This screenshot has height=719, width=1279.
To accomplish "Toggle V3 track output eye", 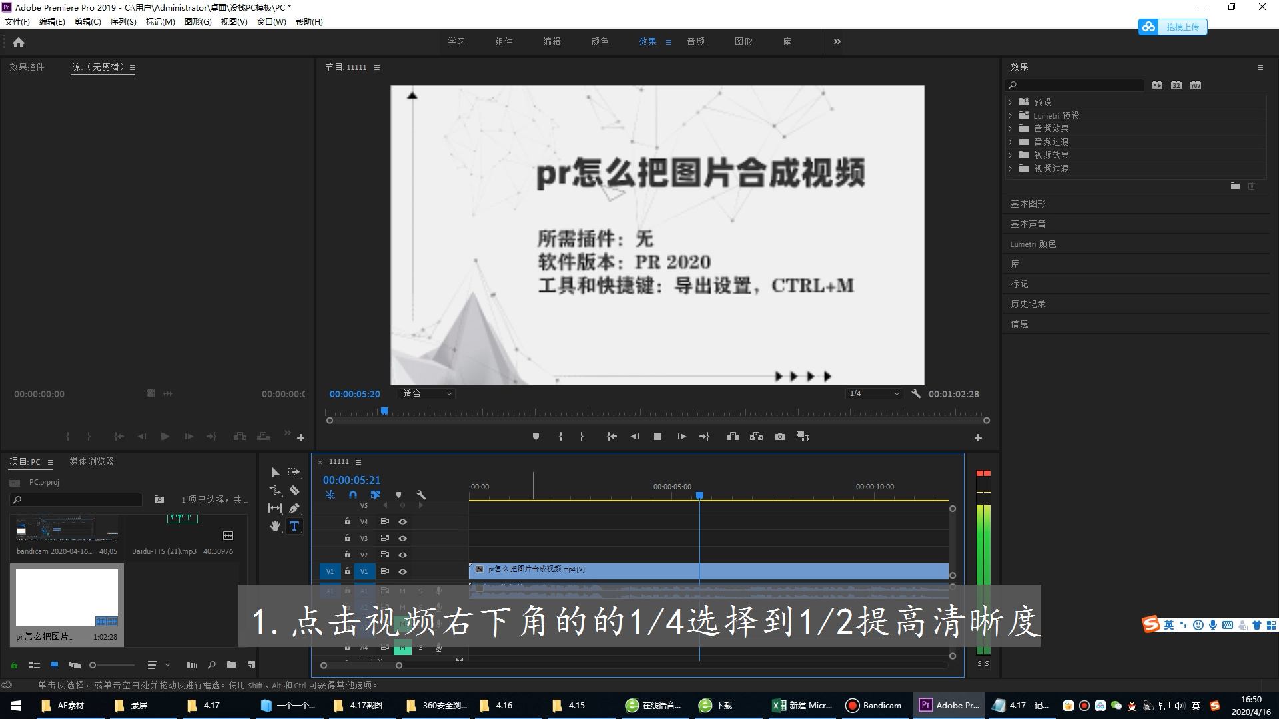I will tap(402, 538).
